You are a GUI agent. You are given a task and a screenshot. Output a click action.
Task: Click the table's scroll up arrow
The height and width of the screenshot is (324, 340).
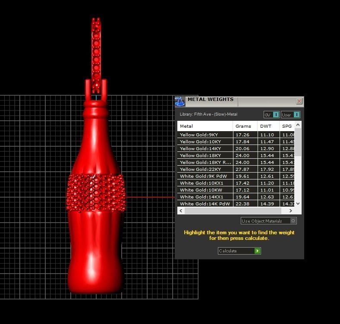coord(298,125)
